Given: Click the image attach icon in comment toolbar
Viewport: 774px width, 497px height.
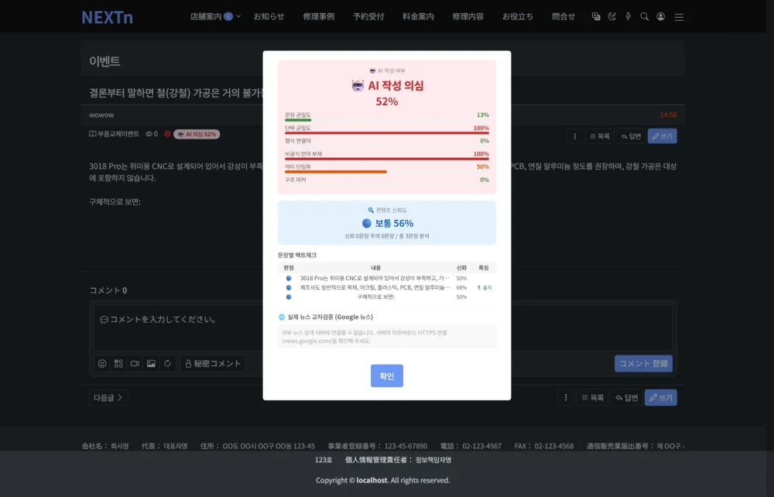Looking at the screenshot, I should [x=151, y=363].
